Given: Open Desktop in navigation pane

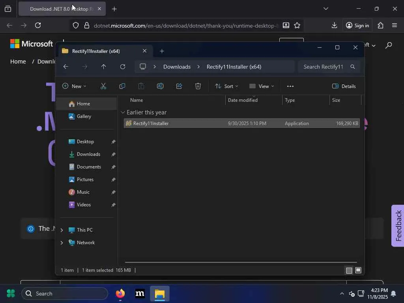Looking at the screenshot, I should pyautogui.click(x=86, y=142).
